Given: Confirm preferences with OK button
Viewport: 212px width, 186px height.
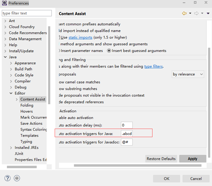Looking at the screenshot, I should pyautogui.click(x=166, y=179).
